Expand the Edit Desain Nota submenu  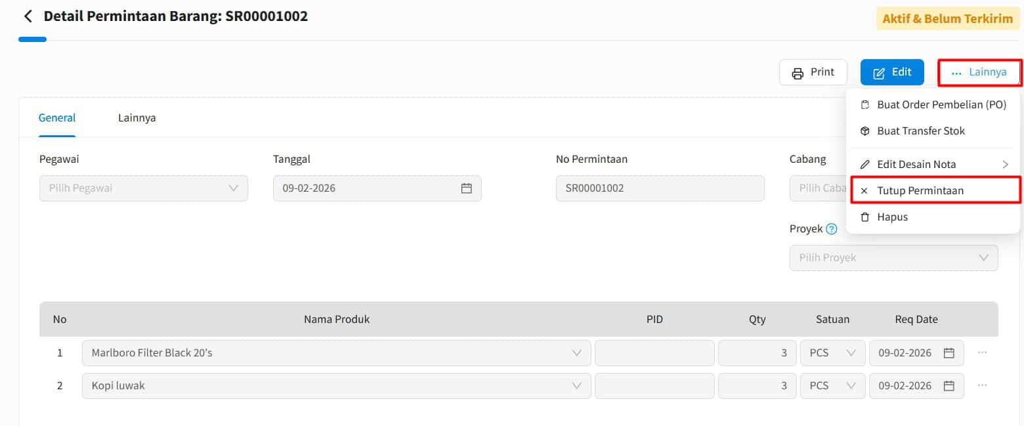pos(933,164)
